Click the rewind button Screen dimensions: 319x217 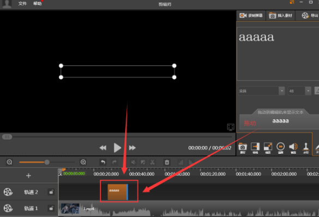[x=103, y=148]
